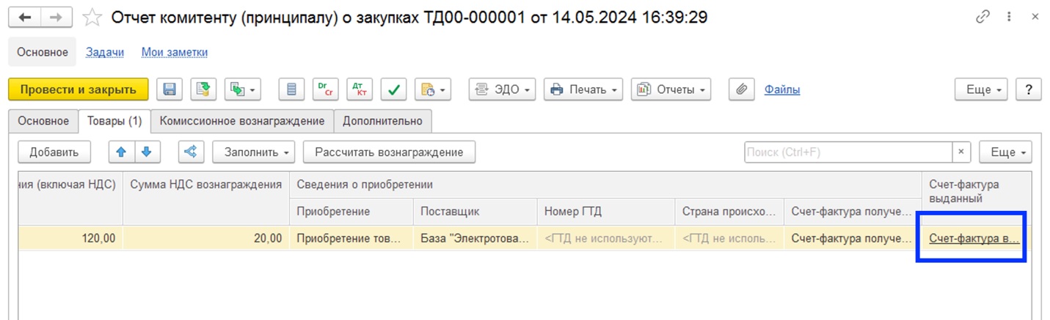Click the Post document icon
Viewport: 1050px width, 320px height.
[204, 89]
